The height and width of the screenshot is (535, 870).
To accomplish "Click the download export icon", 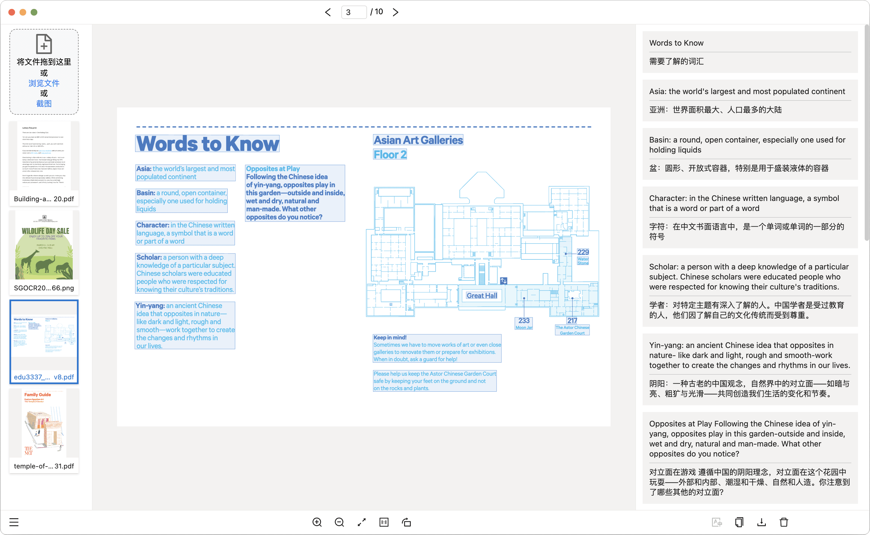I will click(x=761, y=522).
